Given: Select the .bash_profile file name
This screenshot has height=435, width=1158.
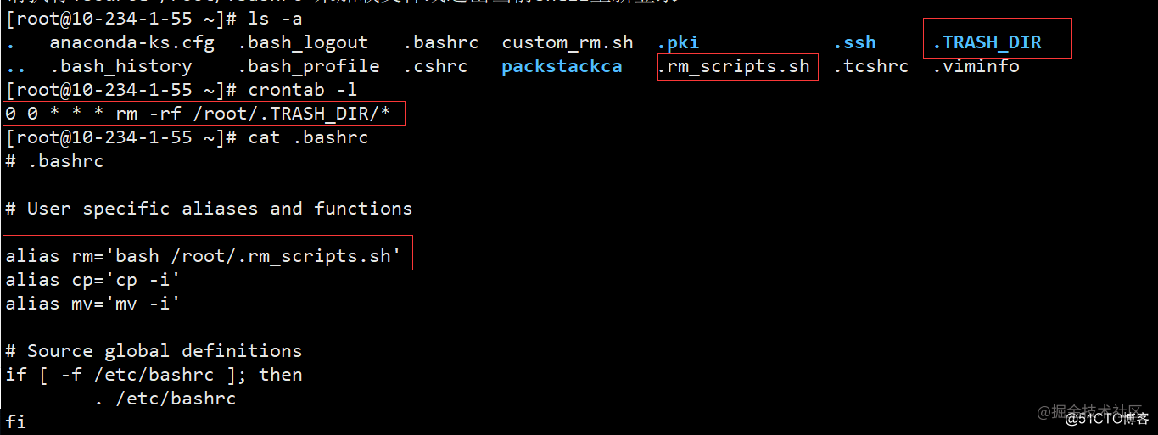Looking at the screenshot, I should (x=308, y=66).
